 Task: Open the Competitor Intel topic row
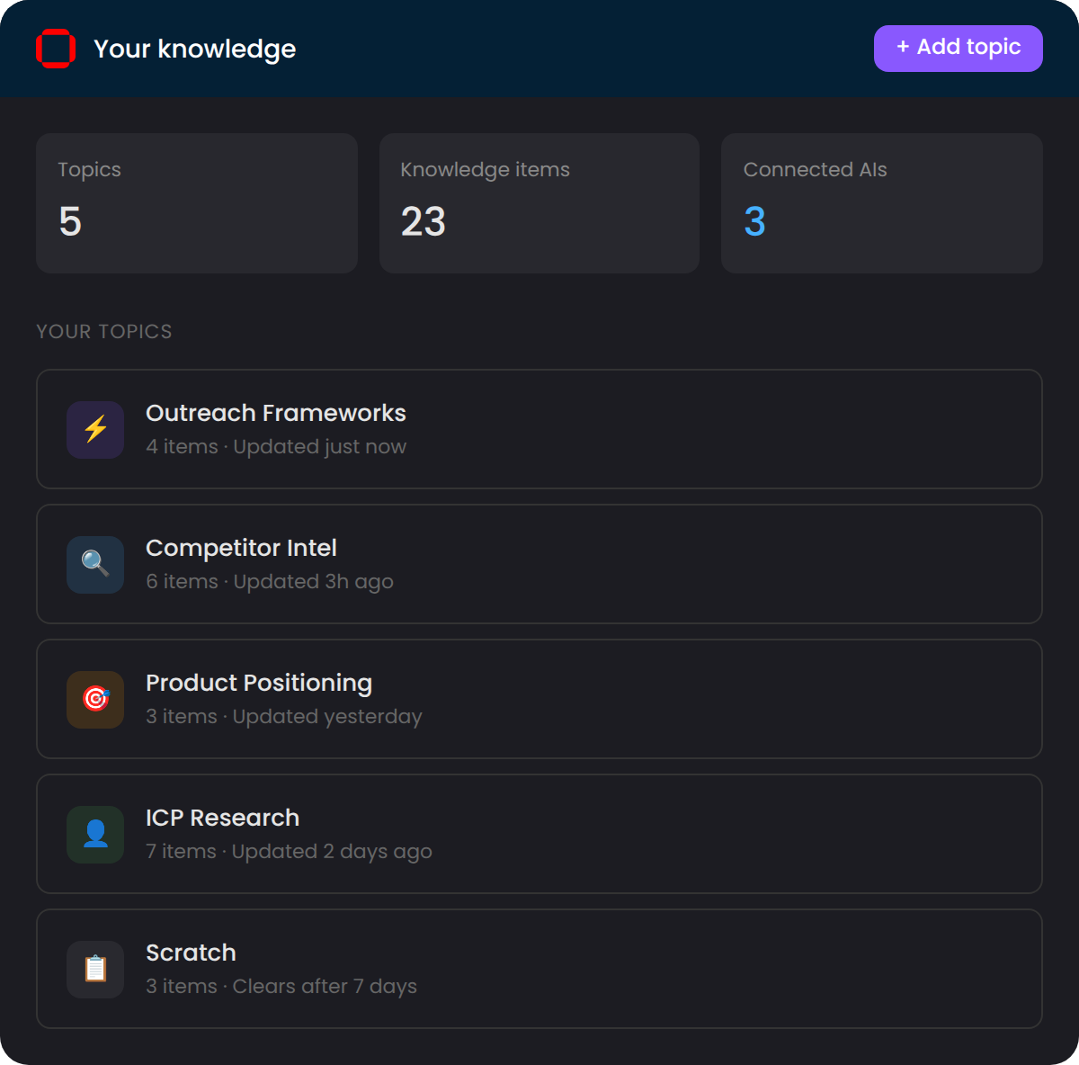[x=539, y=564]
